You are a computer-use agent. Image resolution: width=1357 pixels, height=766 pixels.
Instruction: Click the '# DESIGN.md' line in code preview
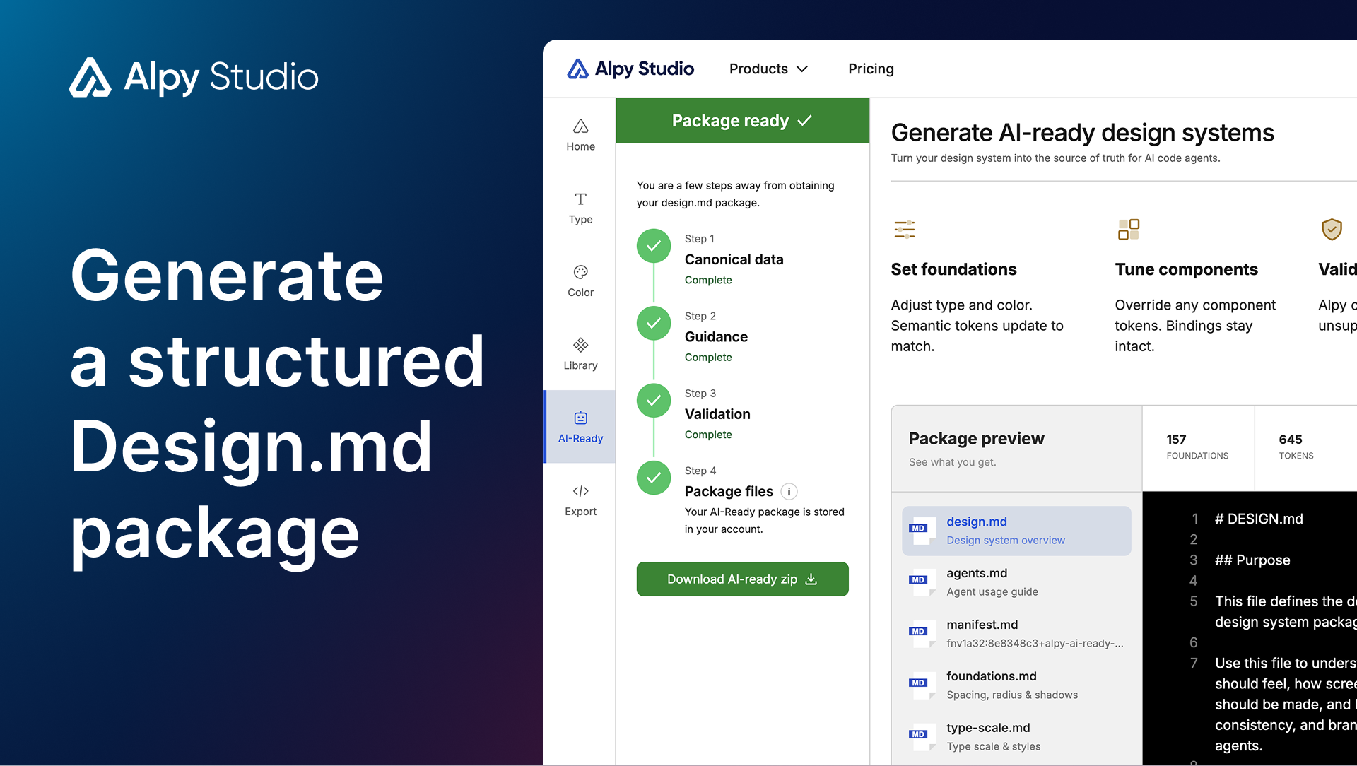click(1259, 519)
